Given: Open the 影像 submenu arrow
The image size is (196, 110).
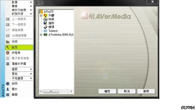Looking at the screenshot, I should pyautogui.click(x=31, y=2).
